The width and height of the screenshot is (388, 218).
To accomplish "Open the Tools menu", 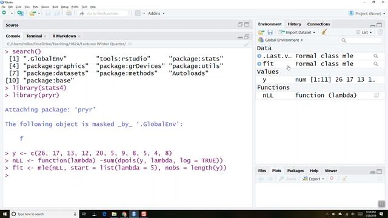I will coord(84,7).
